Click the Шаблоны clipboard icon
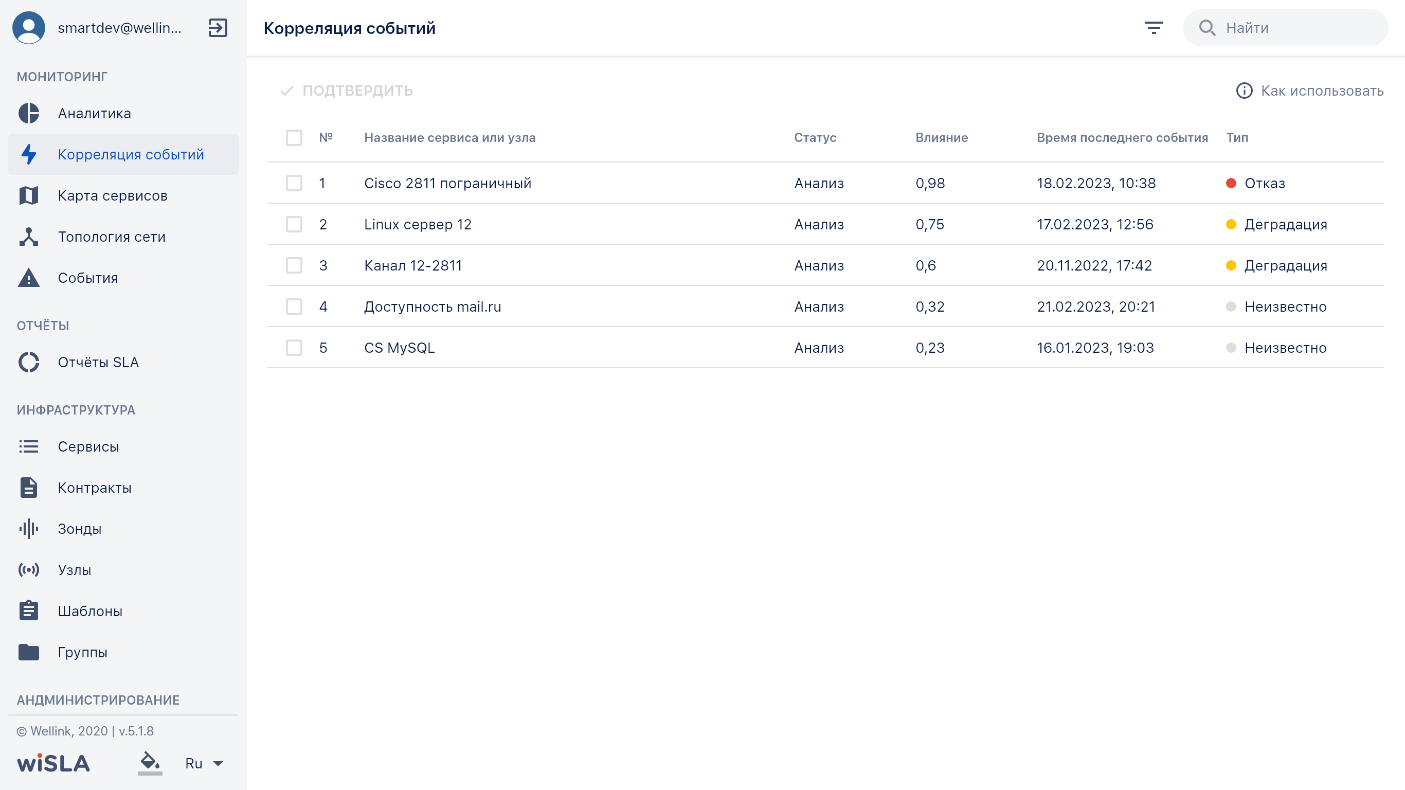This screenshot has height=790, width=1405. click(29, 611)
